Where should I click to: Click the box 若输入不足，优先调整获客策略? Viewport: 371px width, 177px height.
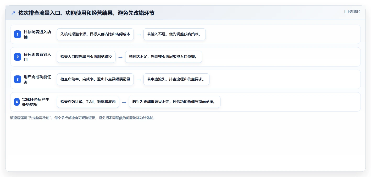point(175,34)
